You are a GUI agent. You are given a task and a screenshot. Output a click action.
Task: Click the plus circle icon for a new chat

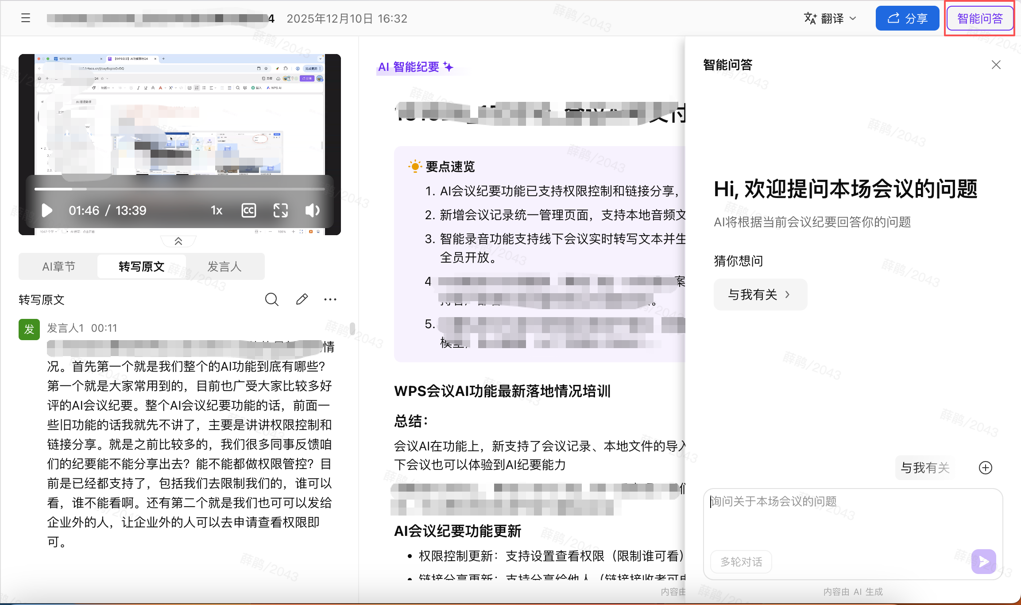coord(986,468)
